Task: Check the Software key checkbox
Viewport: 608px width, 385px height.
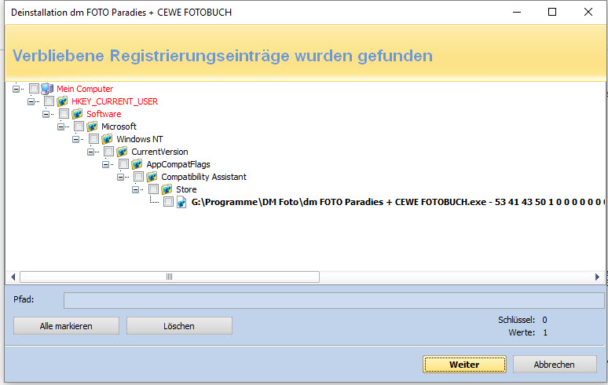Action: coord(64,114)
